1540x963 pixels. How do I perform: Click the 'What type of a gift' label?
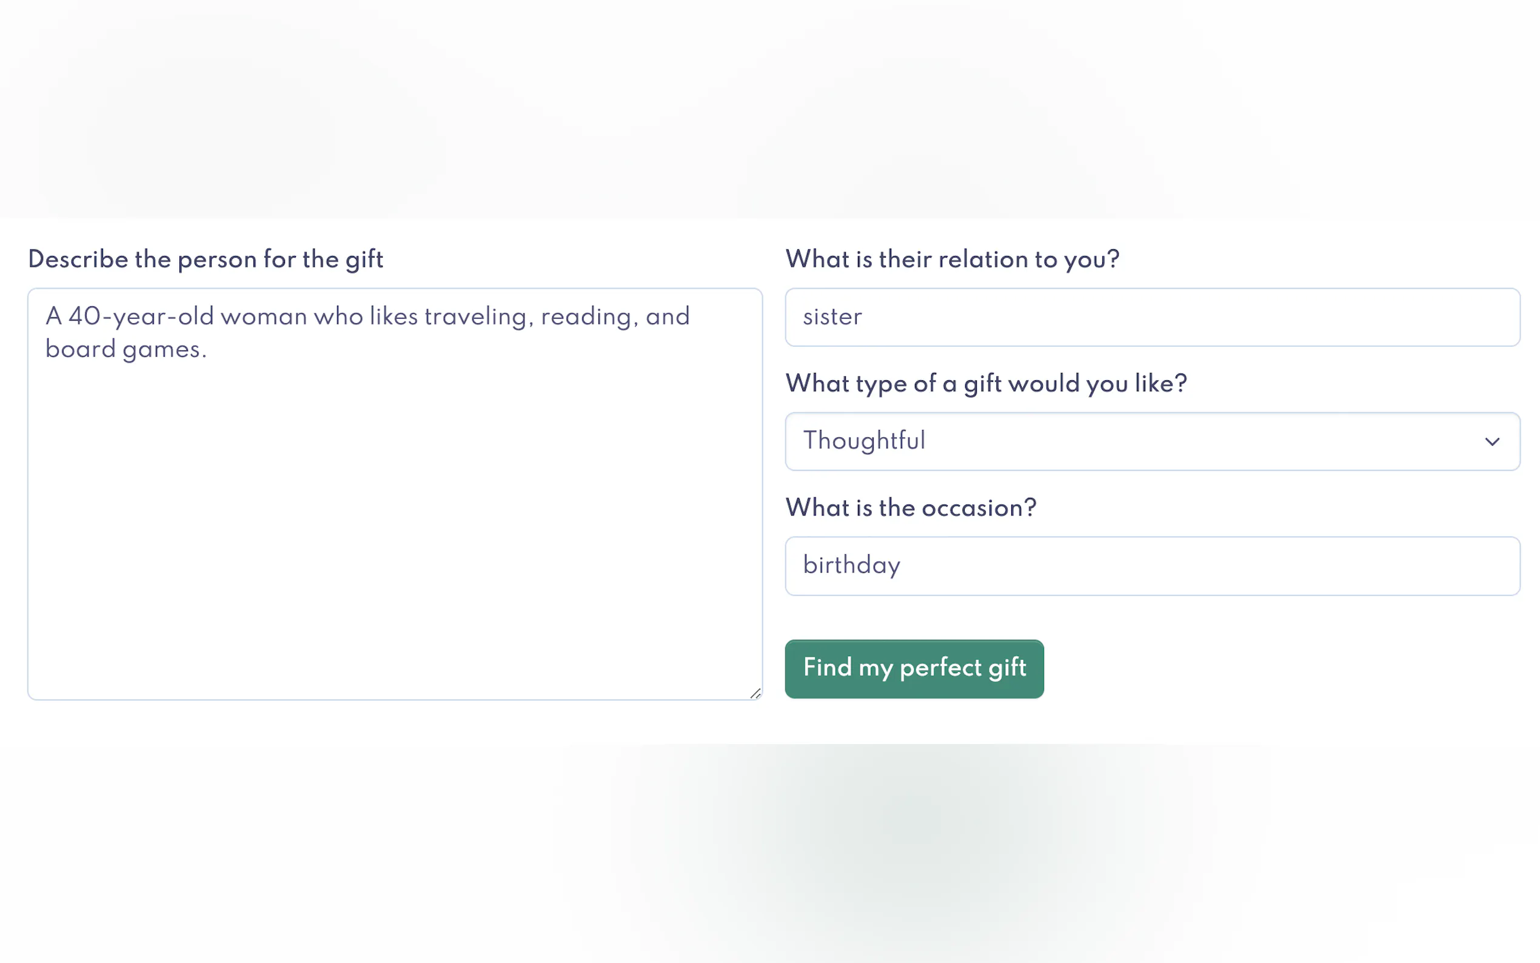(x=985, y=383)
